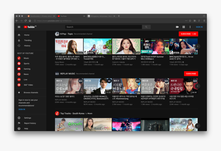Play Apink I'm so sick thumbnail
This screenshot has height=151, width=221.
[183, 46]
